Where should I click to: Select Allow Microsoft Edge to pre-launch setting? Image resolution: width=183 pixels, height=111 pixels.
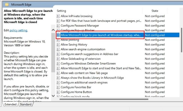click(101, 35)
